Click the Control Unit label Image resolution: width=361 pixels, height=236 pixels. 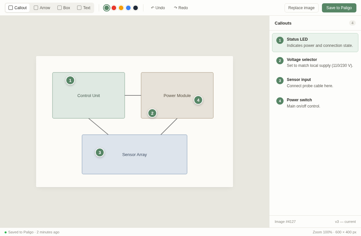pos(89,96)
